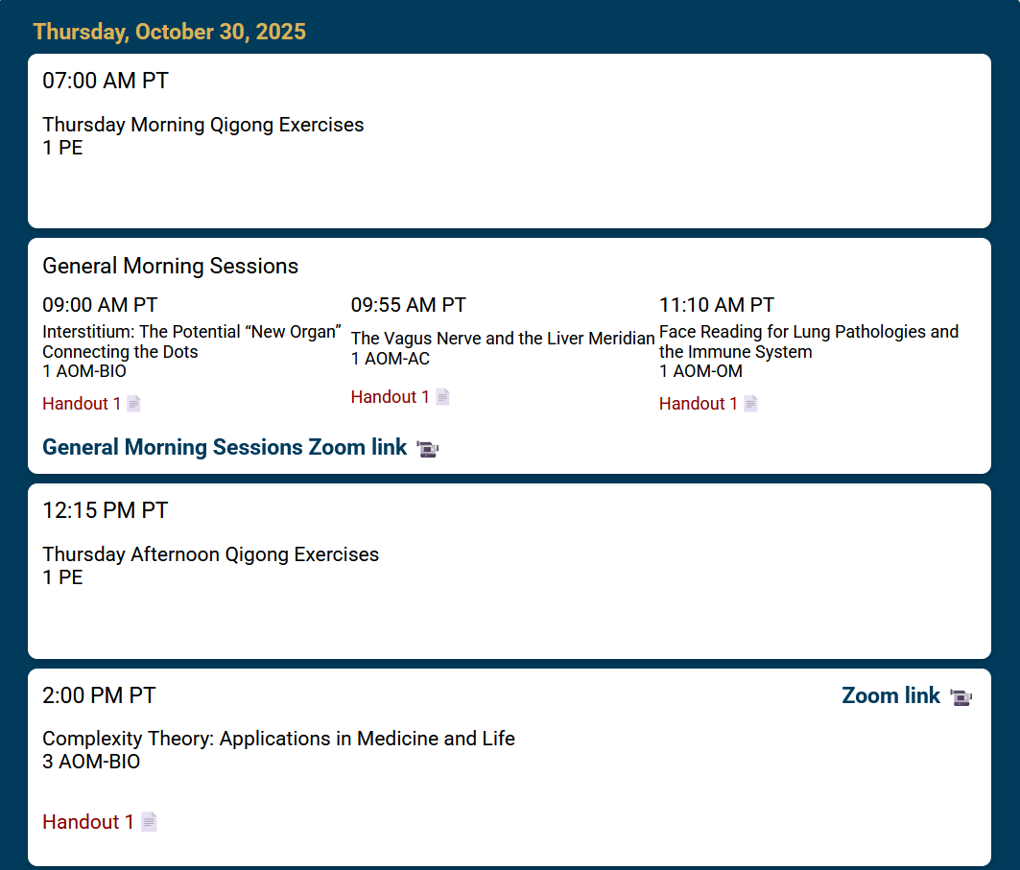Click the General Morning Sessions heading
This screenshot has height=870, width=1020.
click(170, 266)
